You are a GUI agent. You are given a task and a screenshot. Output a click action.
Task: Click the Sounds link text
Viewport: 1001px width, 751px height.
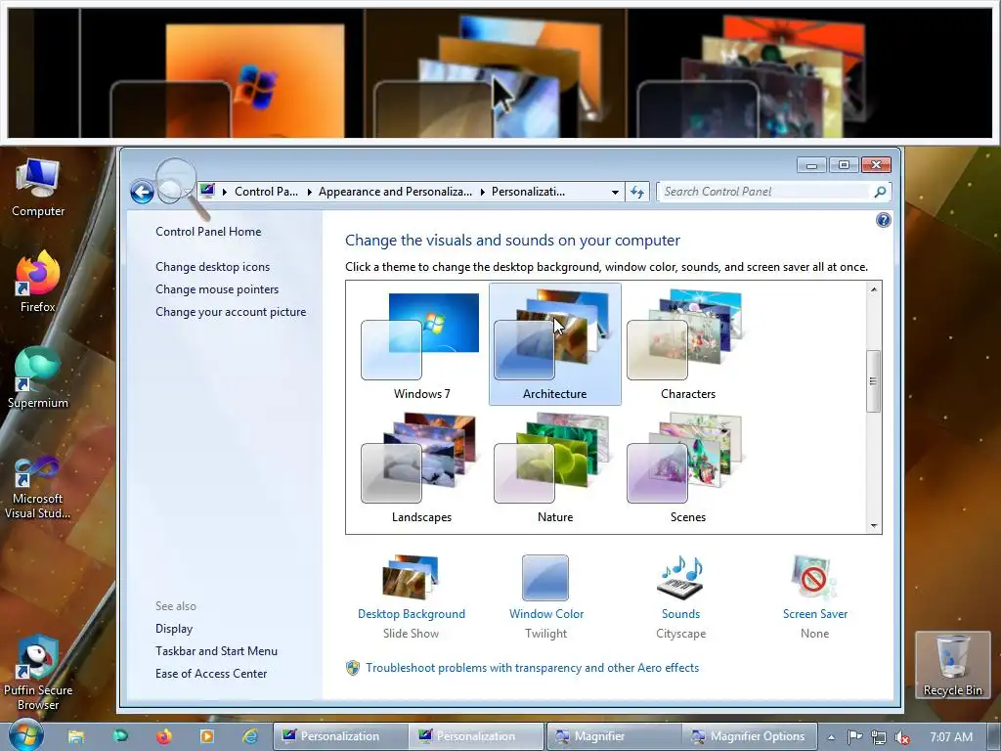point(680,614)
